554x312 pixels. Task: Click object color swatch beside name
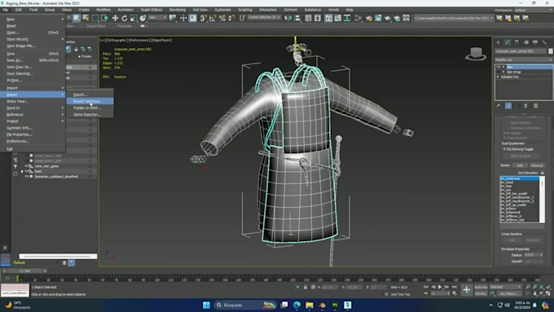click(551, 51)
